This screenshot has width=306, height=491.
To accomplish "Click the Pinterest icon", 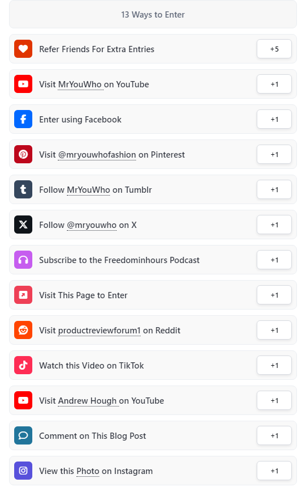I will coord(23,154).
